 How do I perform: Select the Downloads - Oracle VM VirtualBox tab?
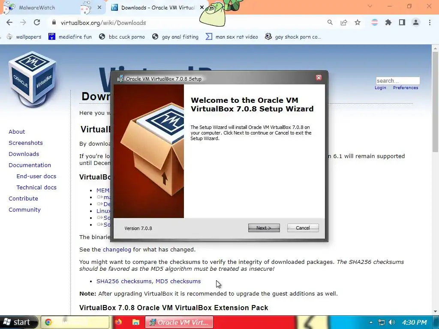point(157,8)
